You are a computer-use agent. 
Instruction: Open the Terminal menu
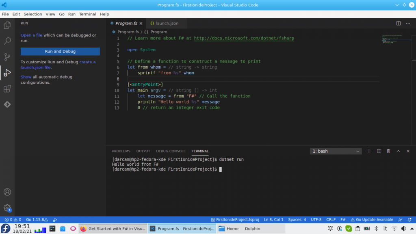[88, 14]
